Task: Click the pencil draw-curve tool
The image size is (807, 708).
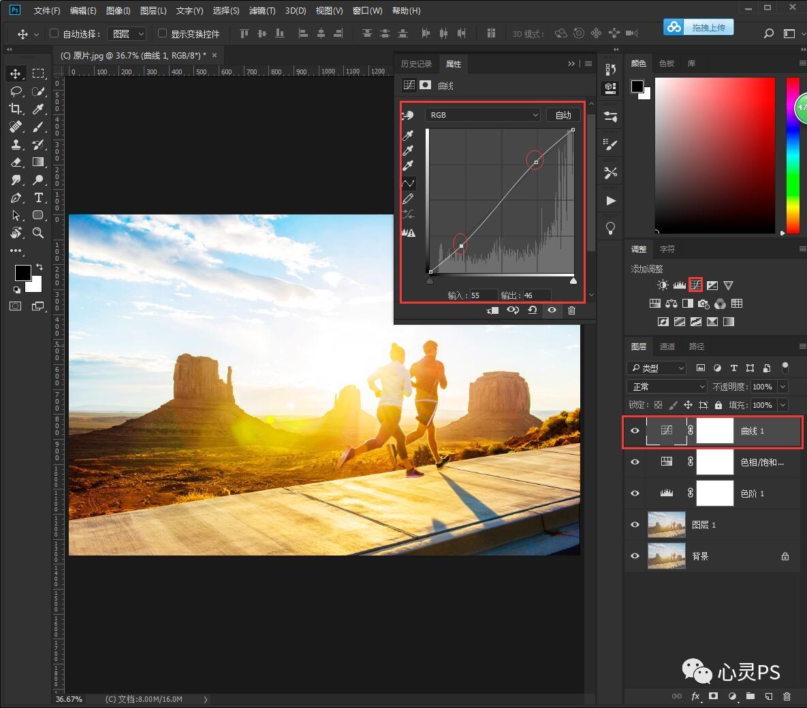Action: pyautogui.click(x=408, y=199)
